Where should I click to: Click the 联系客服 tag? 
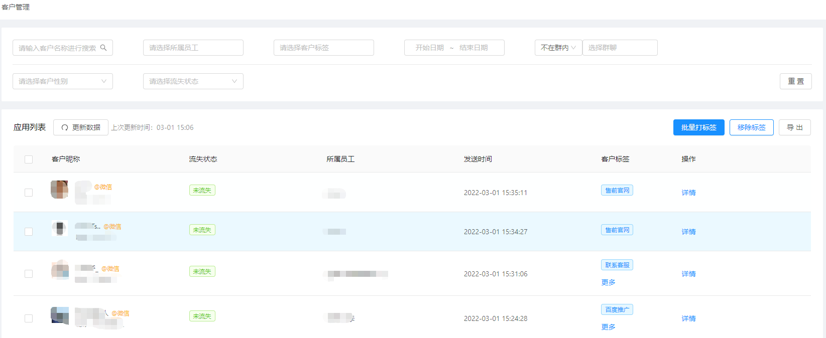pos(617,265)
